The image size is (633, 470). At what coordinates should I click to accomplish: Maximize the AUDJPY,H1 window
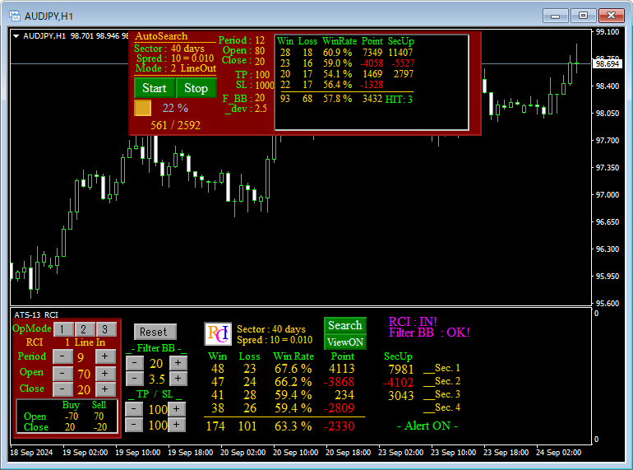(583, 16)
